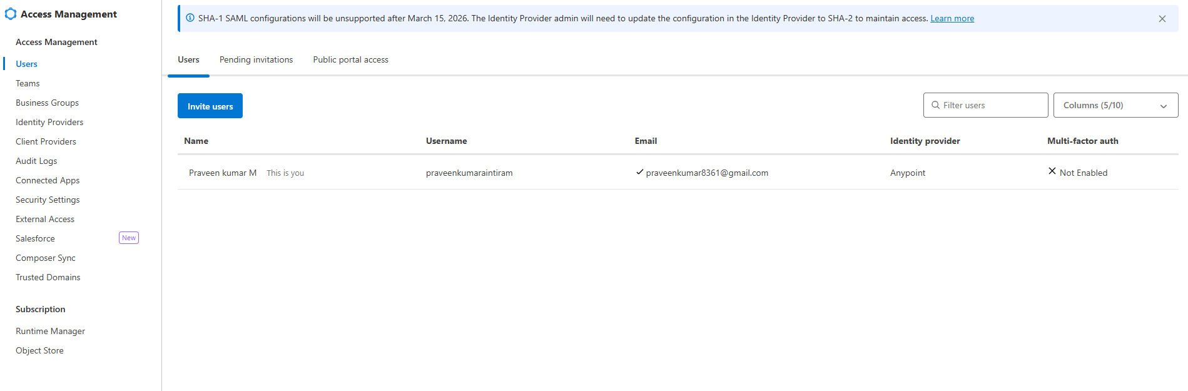Switch to the Pending invitations tab
The image size is (1188, 391).
pos(256,60)
